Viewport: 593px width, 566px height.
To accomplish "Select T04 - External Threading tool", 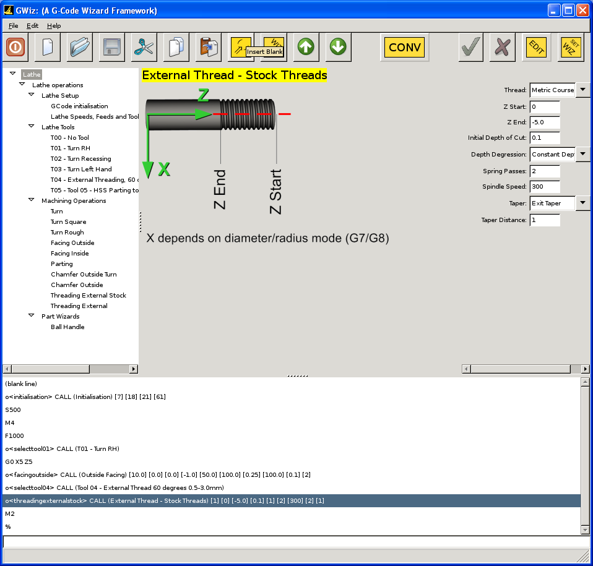I will [95, 180].
